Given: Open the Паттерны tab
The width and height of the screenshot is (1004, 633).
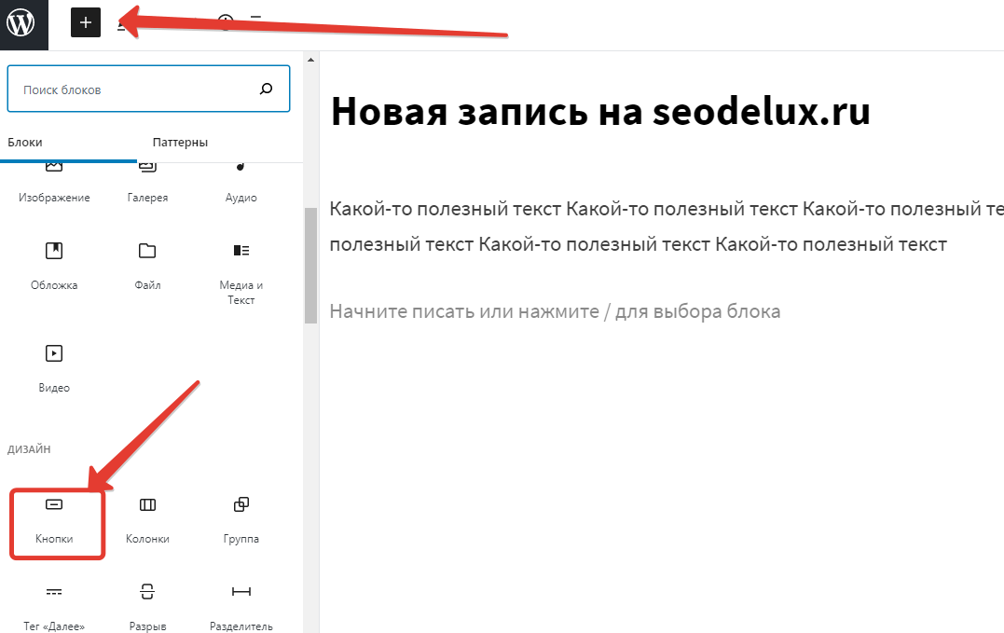Looking at the screenshot, I should [x=180, y=143].
